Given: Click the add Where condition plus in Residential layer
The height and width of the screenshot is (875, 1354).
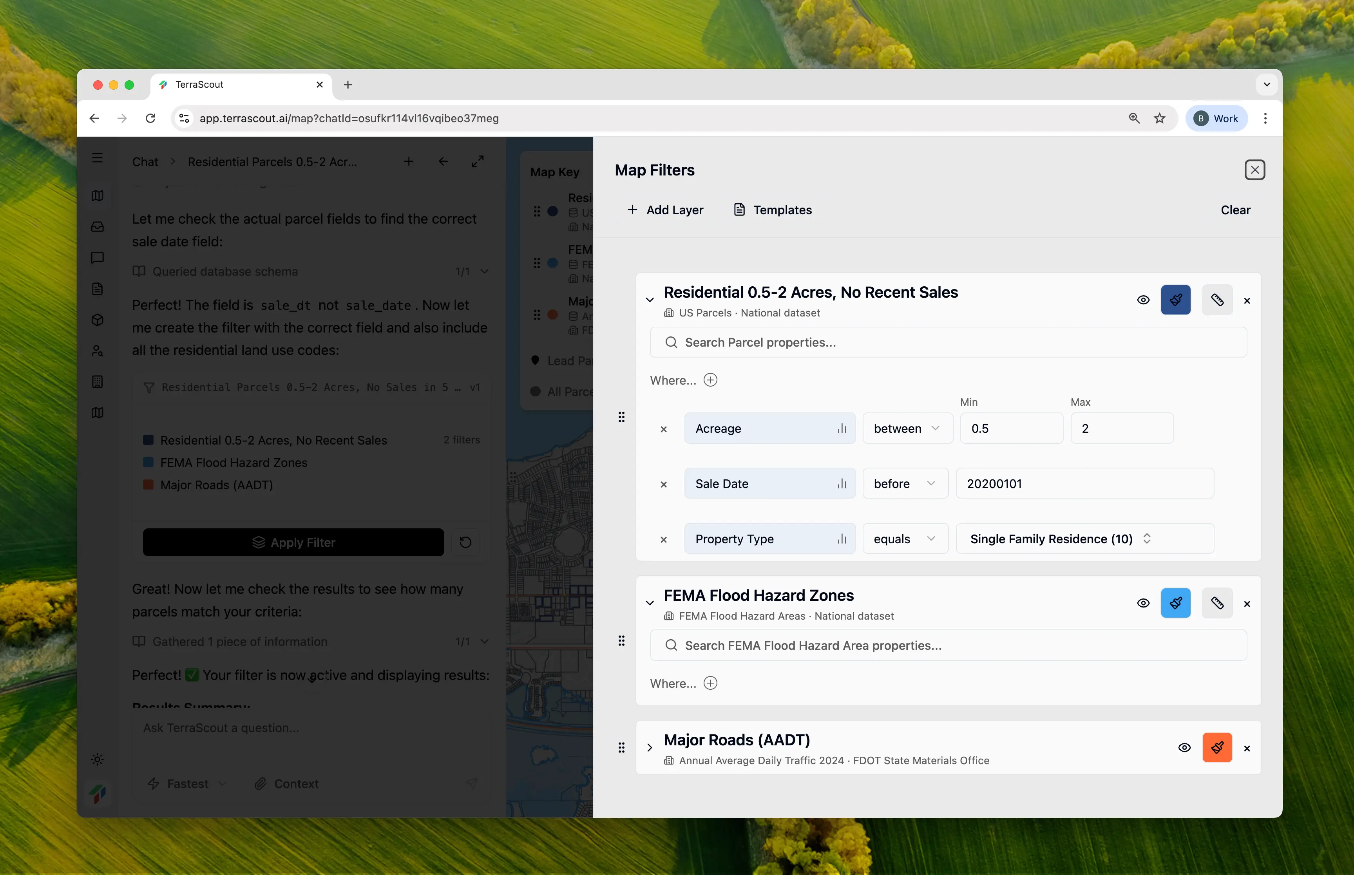Looking at the screenshot, I should [x=710, y=380].
